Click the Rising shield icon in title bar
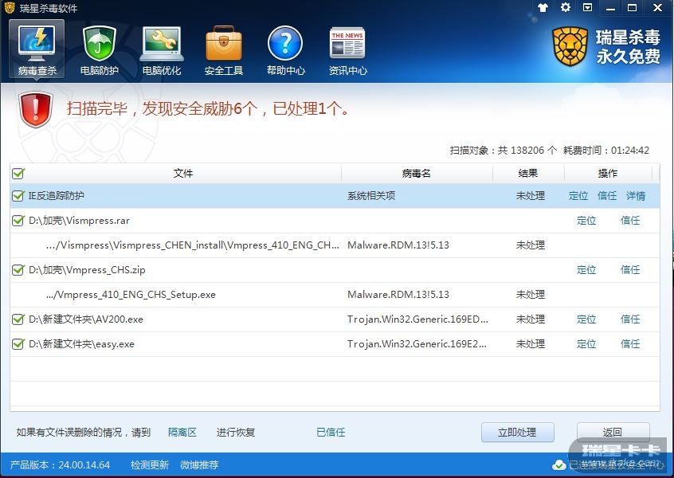 [9, 8]
